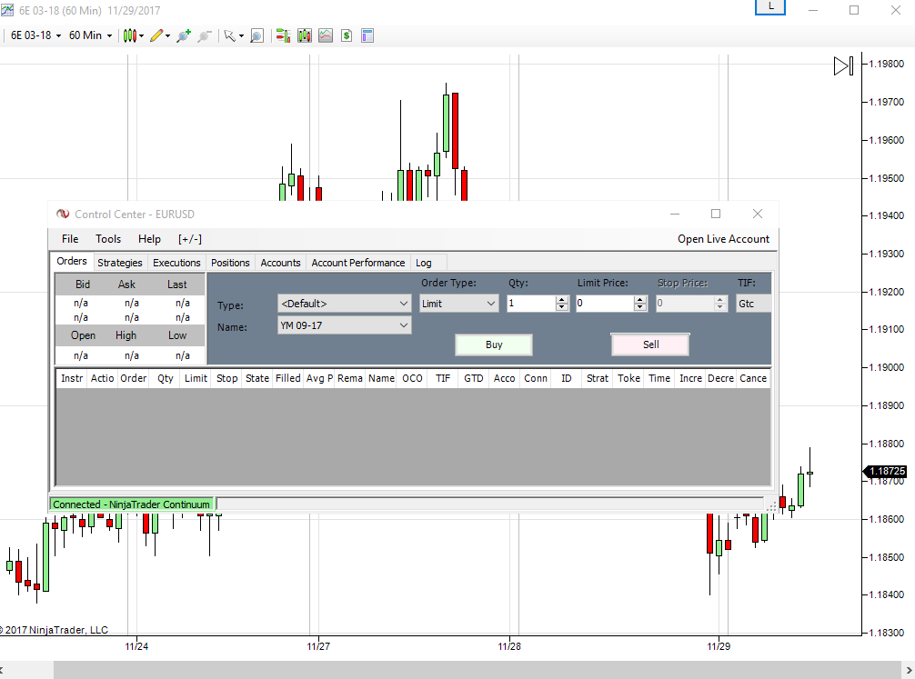Click the [+/-] menu item

(x=190, y=239)
